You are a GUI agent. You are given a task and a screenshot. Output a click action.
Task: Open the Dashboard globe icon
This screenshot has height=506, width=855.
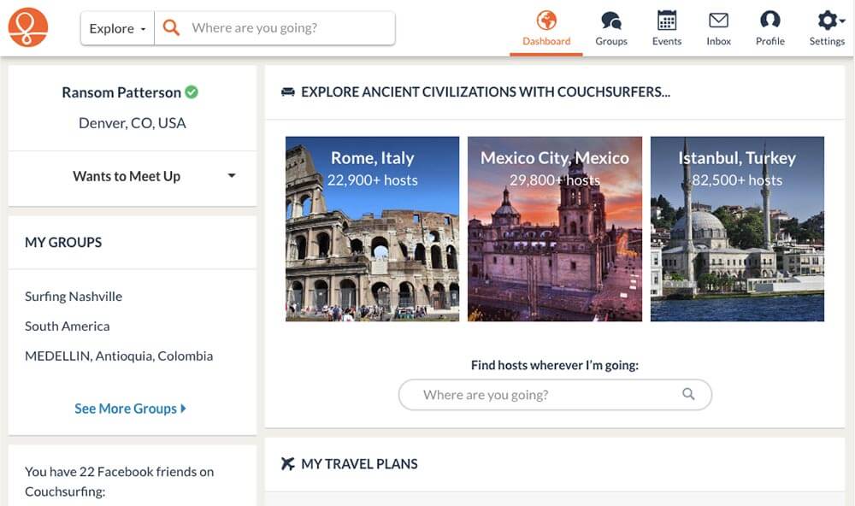coord(545,21)
